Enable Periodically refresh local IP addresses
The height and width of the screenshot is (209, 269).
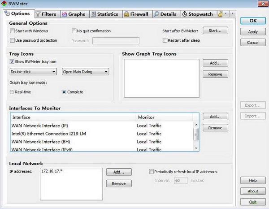coord(151,172)
